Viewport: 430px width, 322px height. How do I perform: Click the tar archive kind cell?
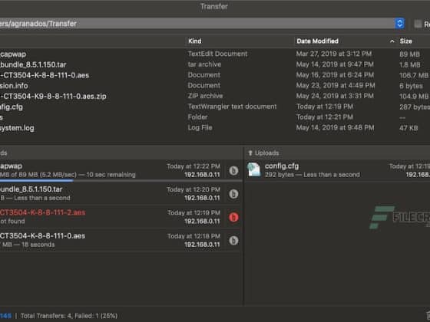click(204, 64)
